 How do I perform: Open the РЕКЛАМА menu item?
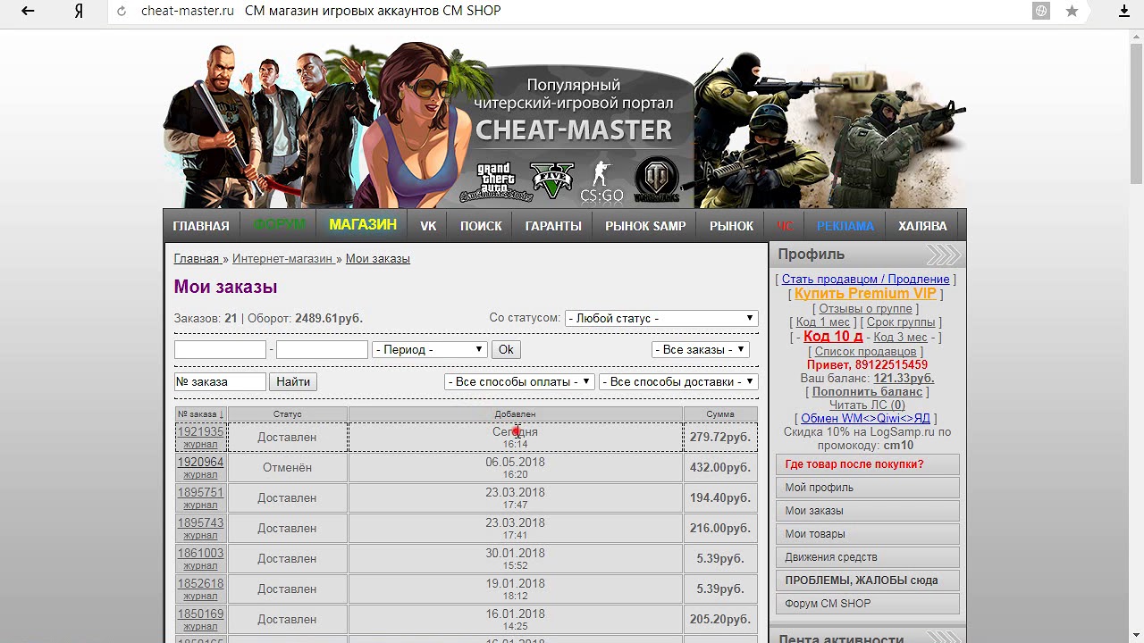tap(845, 226)
